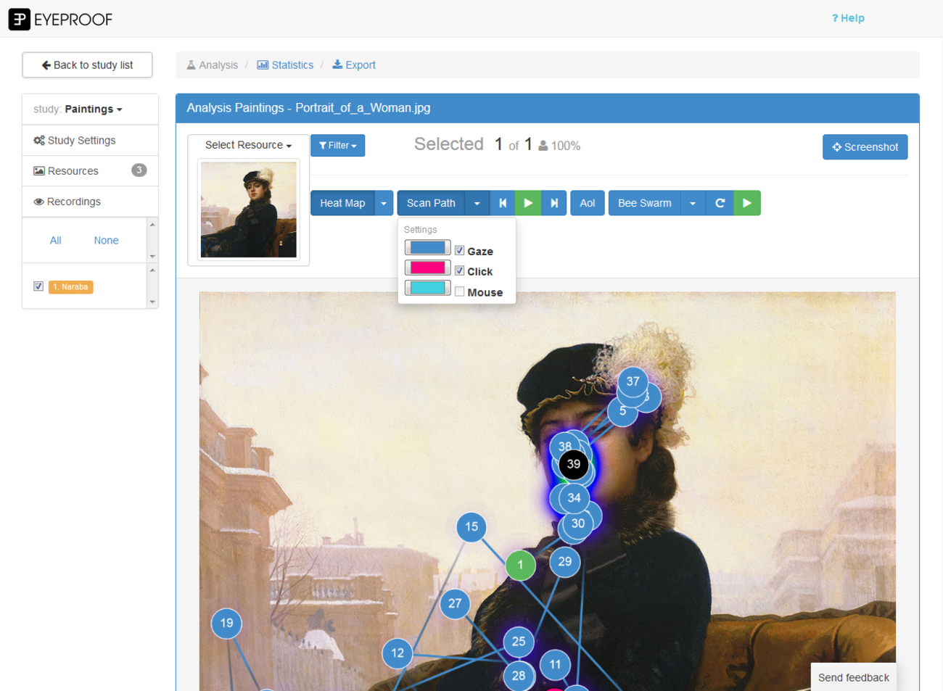943x691 pixels.
Task: Open the study Paintings dropdown
Action: 94,109
